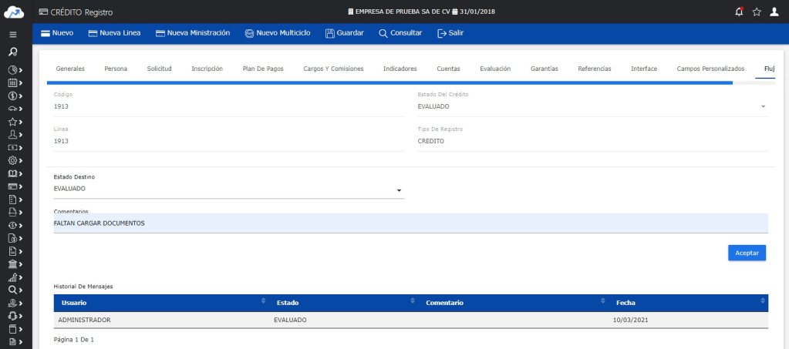Click Consultar in the toolbar
This screenshot has width=789, height=349.
point(400,33)
